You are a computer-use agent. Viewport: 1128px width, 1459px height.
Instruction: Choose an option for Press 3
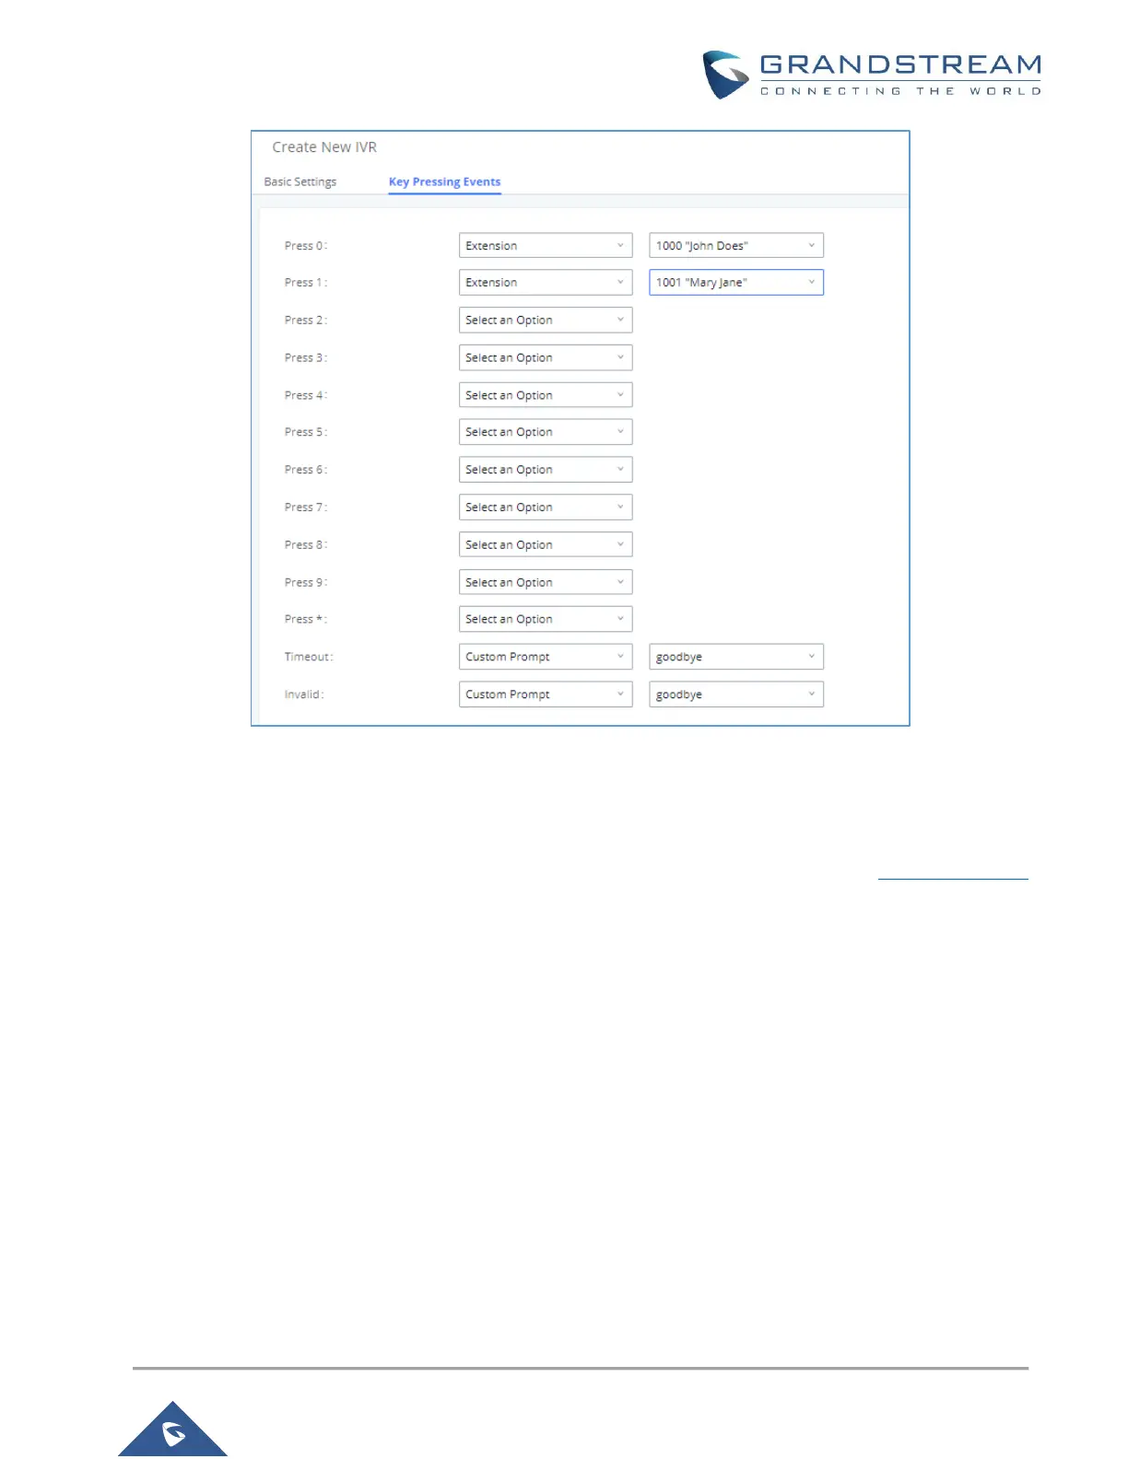click(x=546, y=357)
